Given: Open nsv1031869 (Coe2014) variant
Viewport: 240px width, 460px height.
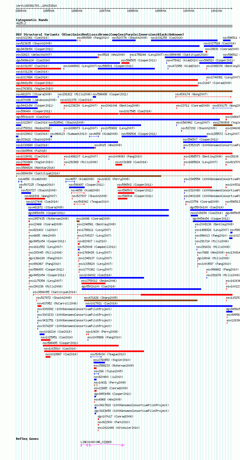Looking at the screenshot, I should coord(131,162).
